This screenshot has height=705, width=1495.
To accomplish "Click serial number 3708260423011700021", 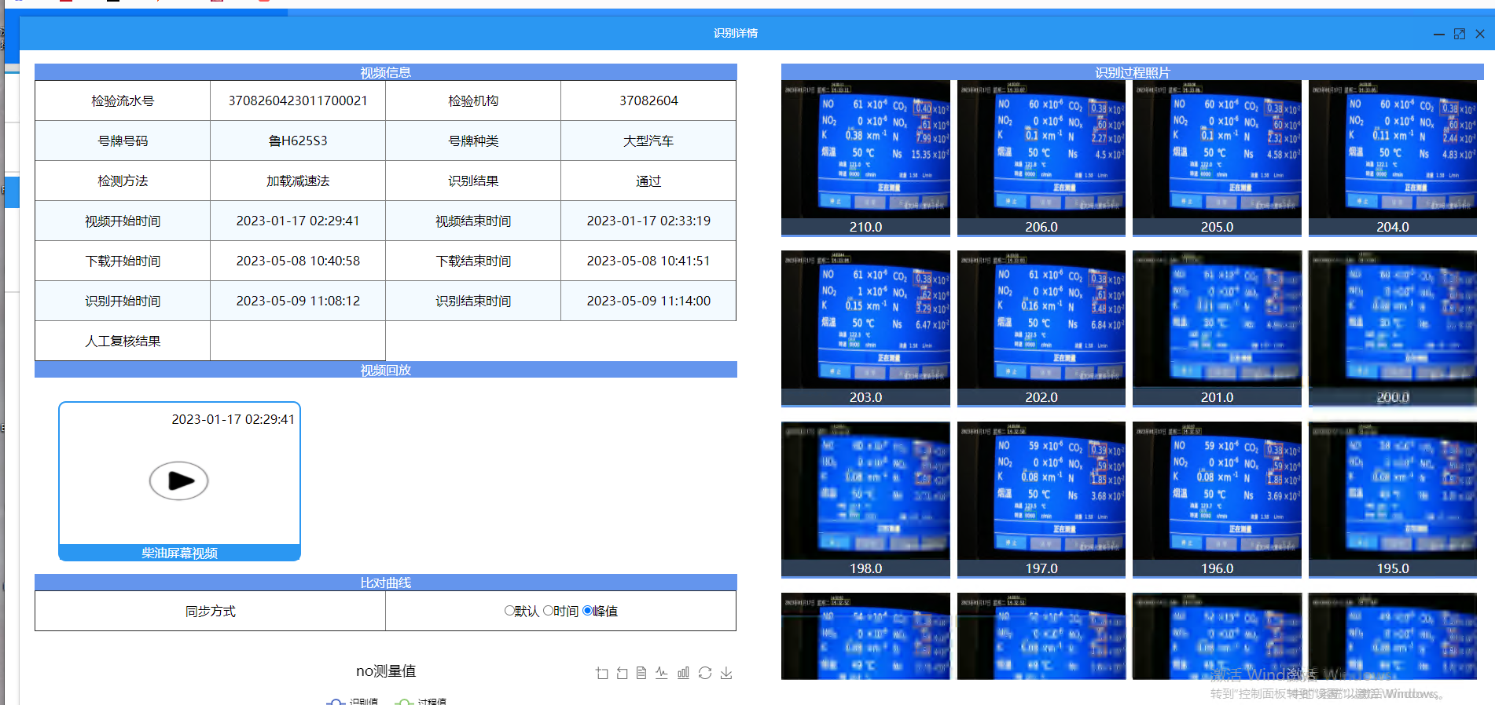I will click(298, 100).
